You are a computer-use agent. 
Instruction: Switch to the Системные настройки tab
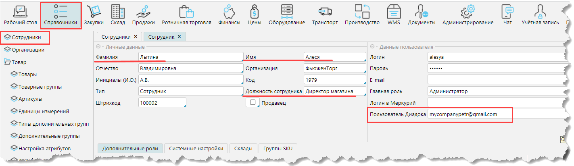point(196,148)
